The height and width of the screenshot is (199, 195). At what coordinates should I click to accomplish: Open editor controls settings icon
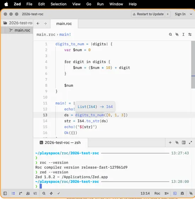click(x=190, y=34)
